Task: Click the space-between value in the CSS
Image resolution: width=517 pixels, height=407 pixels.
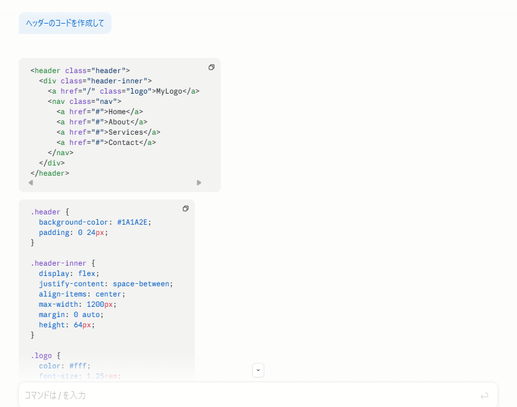Action: point(142,284)
